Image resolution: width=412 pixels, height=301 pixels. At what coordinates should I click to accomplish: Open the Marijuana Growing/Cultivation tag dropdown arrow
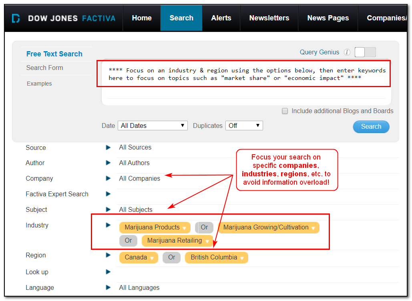tap(313, 228)
